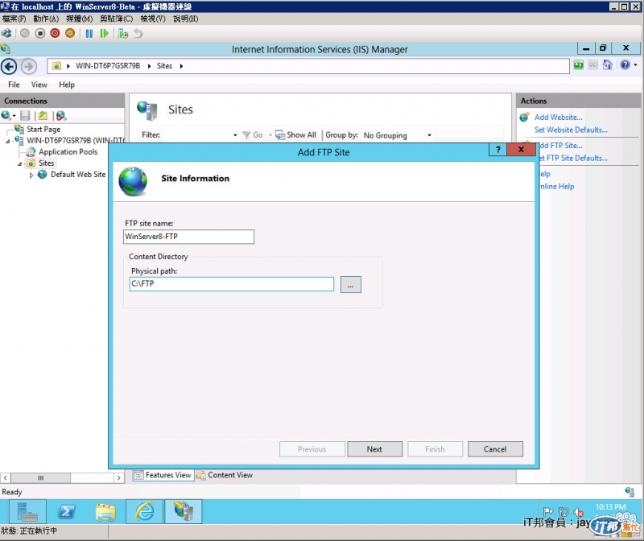Open Internet Explorer from taskbar
Image resolution: width=644 pixels, height=541 pixels.
pos(145,512)
